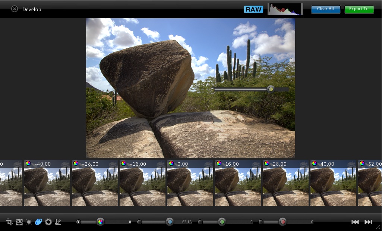This screenshot has width=382, height=231.
Task: Select the Crop tool
Action: [x=9, y=222]
